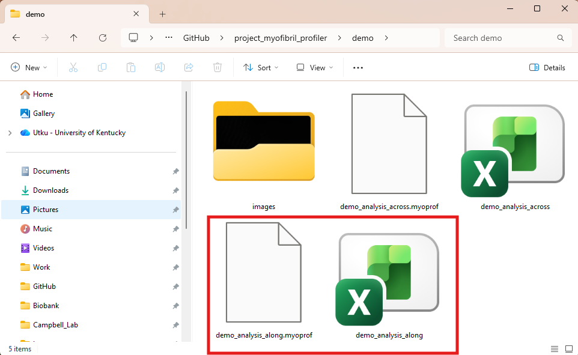
Task: Select the demo_analysis_across Excel file icon
Action: (x=513, y=150)
